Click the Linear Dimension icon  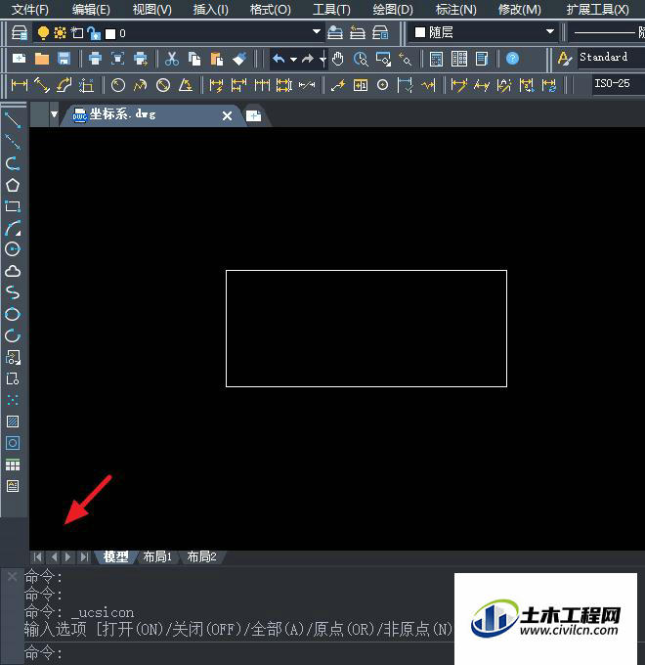click(20, 85)
